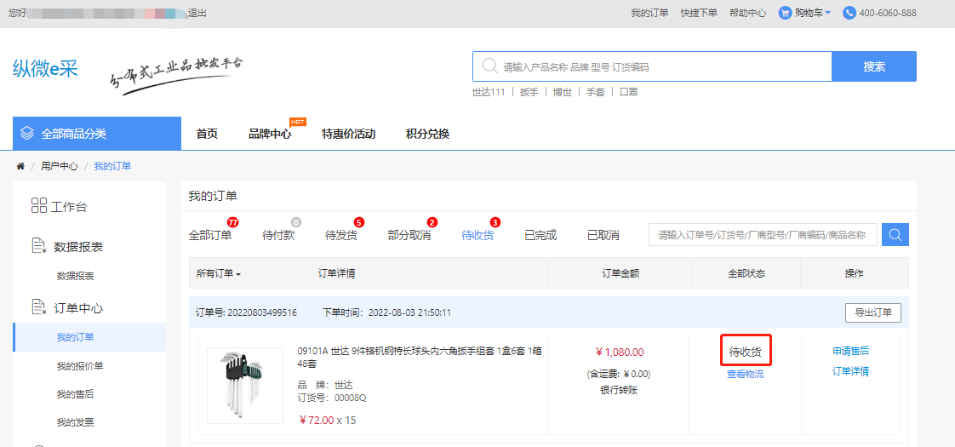This screenshot has height=447, width=955.
Task: Click the 订单中心 section icon
Action: pos(38,307)
